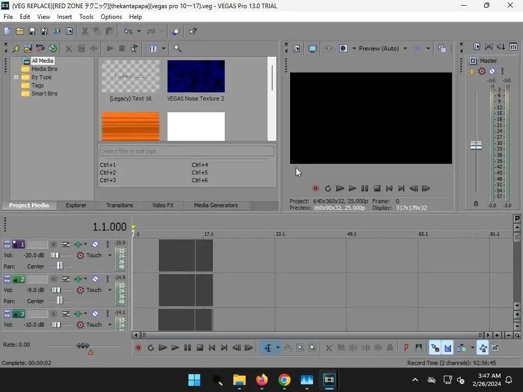
Task: Click the Master FX gear icon
Action: (482, 71)
